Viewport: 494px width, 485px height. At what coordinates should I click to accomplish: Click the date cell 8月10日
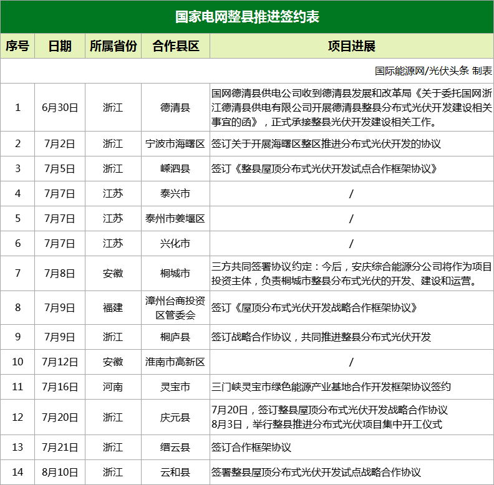click(59, 472)
